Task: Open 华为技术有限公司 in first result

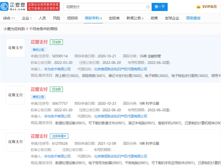Action: [57, 69]
